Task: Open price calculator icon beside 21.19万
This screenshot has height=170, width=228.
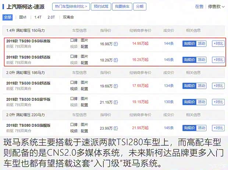Action: (x=116, y=102)
